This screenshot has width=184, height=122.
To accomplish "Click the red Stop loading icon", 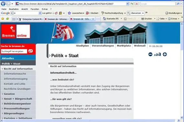I will (136, 4).
